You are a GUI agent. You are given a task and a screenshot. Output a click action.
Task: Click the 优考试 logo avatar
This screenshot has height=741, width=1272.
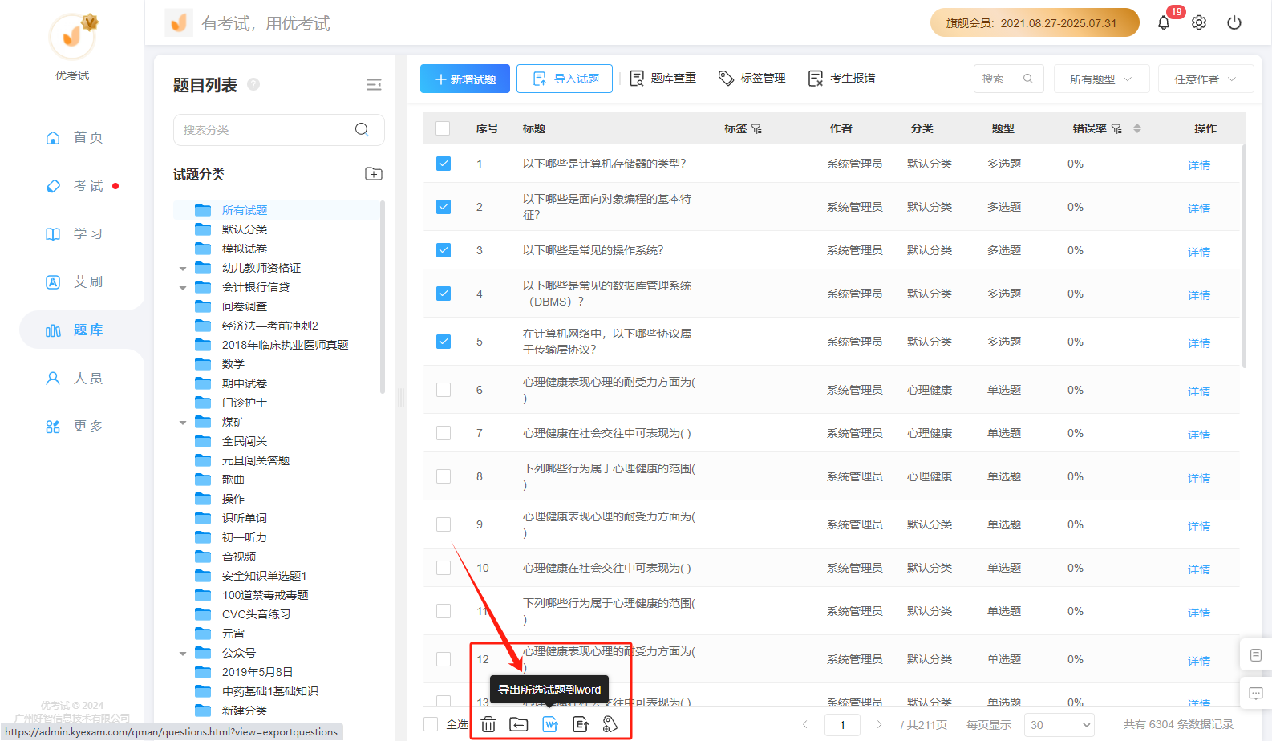click(72, 36)
